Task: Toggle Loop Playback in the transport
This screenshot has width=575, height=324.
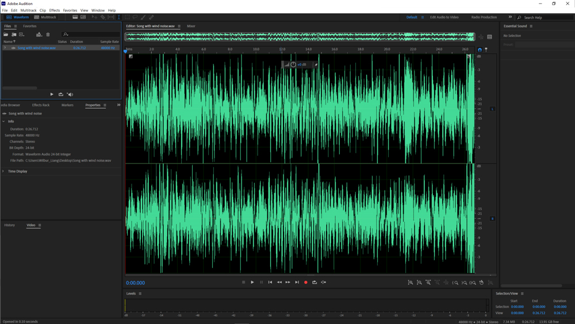Action: click(315, 283)
